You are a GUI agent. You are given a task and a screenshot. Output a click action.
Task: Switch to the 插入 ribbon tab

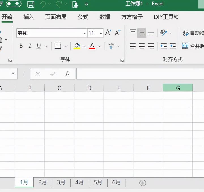[29, 17]
